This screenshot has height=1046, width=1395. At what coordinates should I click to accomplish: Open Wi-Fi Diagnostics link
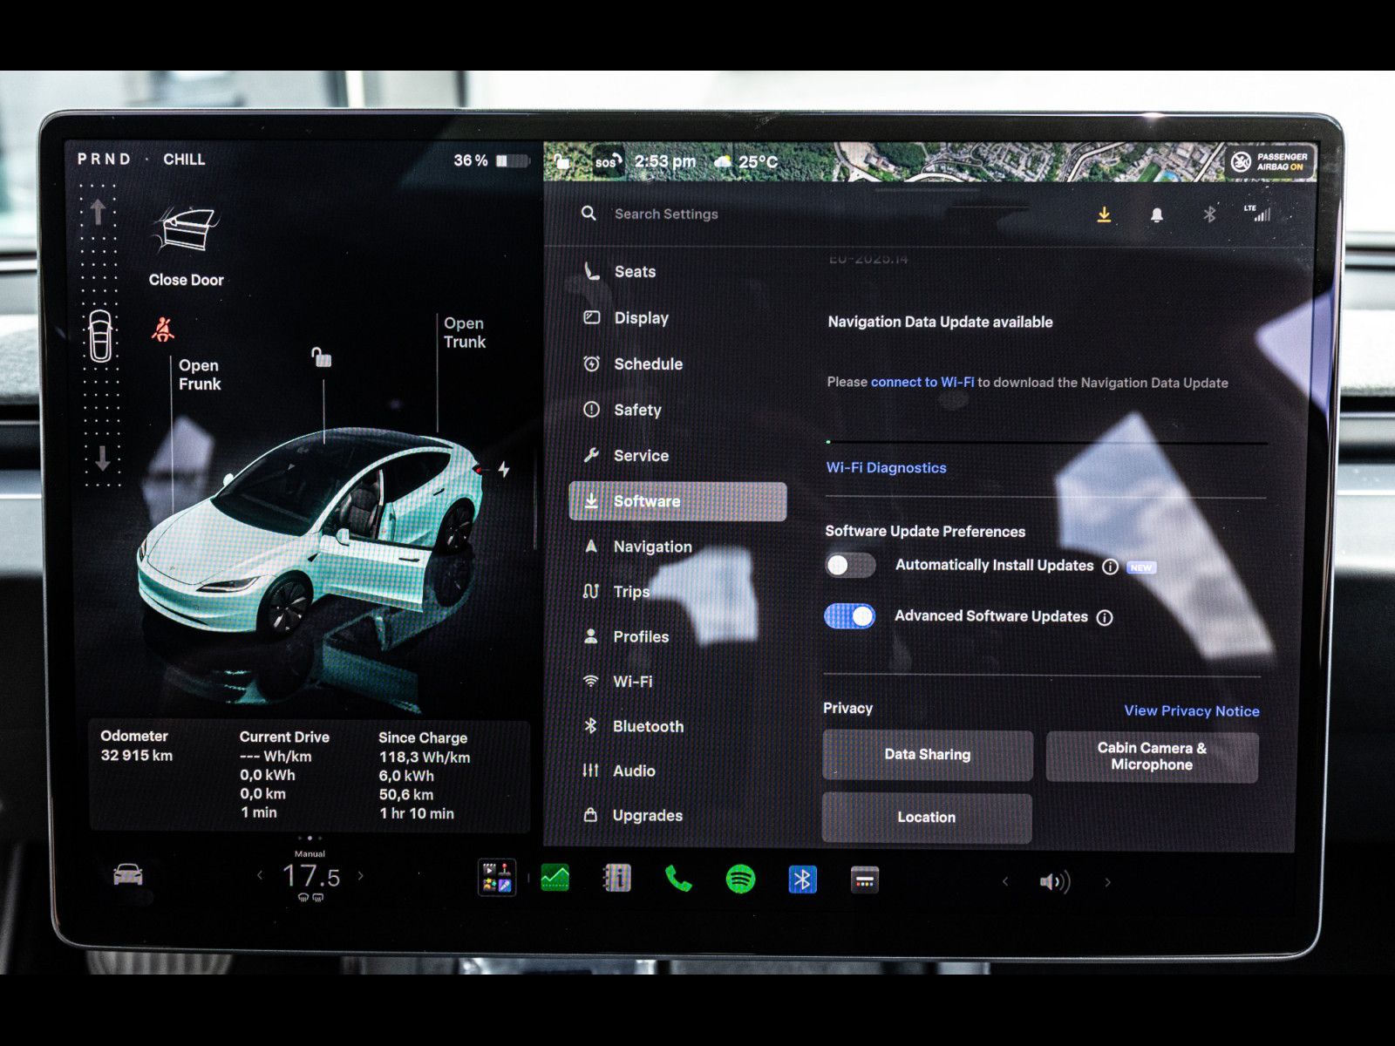[886, 468]
